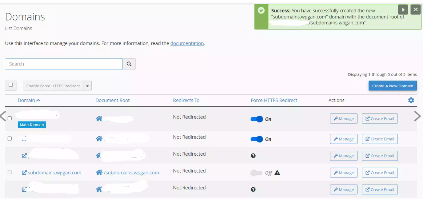
Task: Click the question mark icon on the third row
Action: [253, 156]
